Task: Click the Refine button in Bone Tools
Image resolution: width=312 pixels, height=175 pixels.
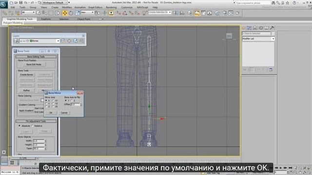Action: (26, 90)
